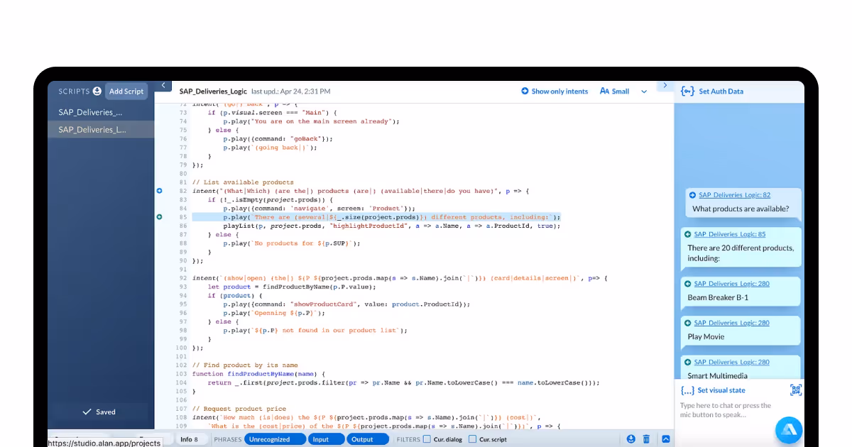Select the SAP_Deliveries_L... script in the sidebar
This screenshot has height=447, width=852.
click(x=101, y=129)
